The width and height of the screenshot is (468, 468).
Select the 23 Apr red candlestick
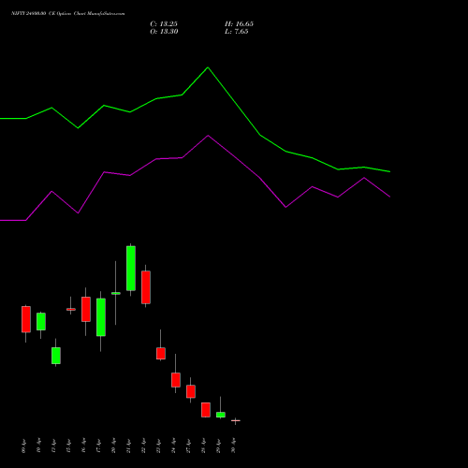point(161,354)
